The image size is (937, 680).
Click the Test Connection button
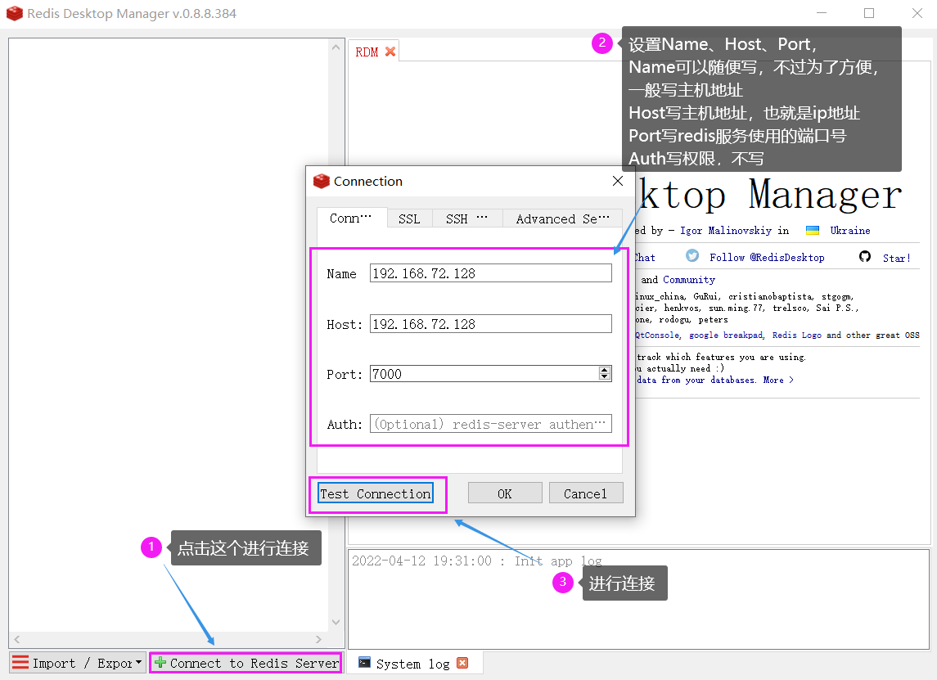(x=376, y=493)
